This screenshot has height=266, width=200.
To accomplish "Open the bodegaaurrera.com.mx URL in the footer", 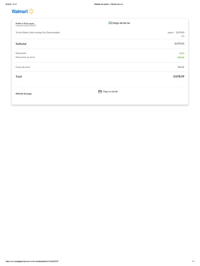I will click(32, 261).
